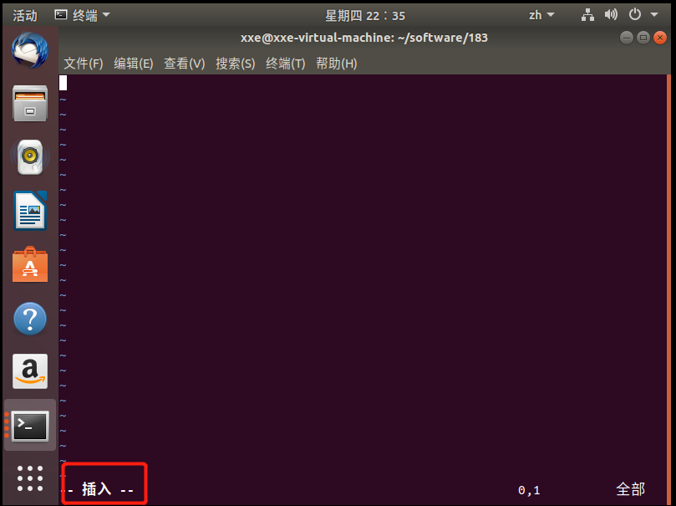Open Ubuntu Software shopping bag icon
The width and height of the screenshot is (676, 506).
pyautogui.click(x=30, y=264)
